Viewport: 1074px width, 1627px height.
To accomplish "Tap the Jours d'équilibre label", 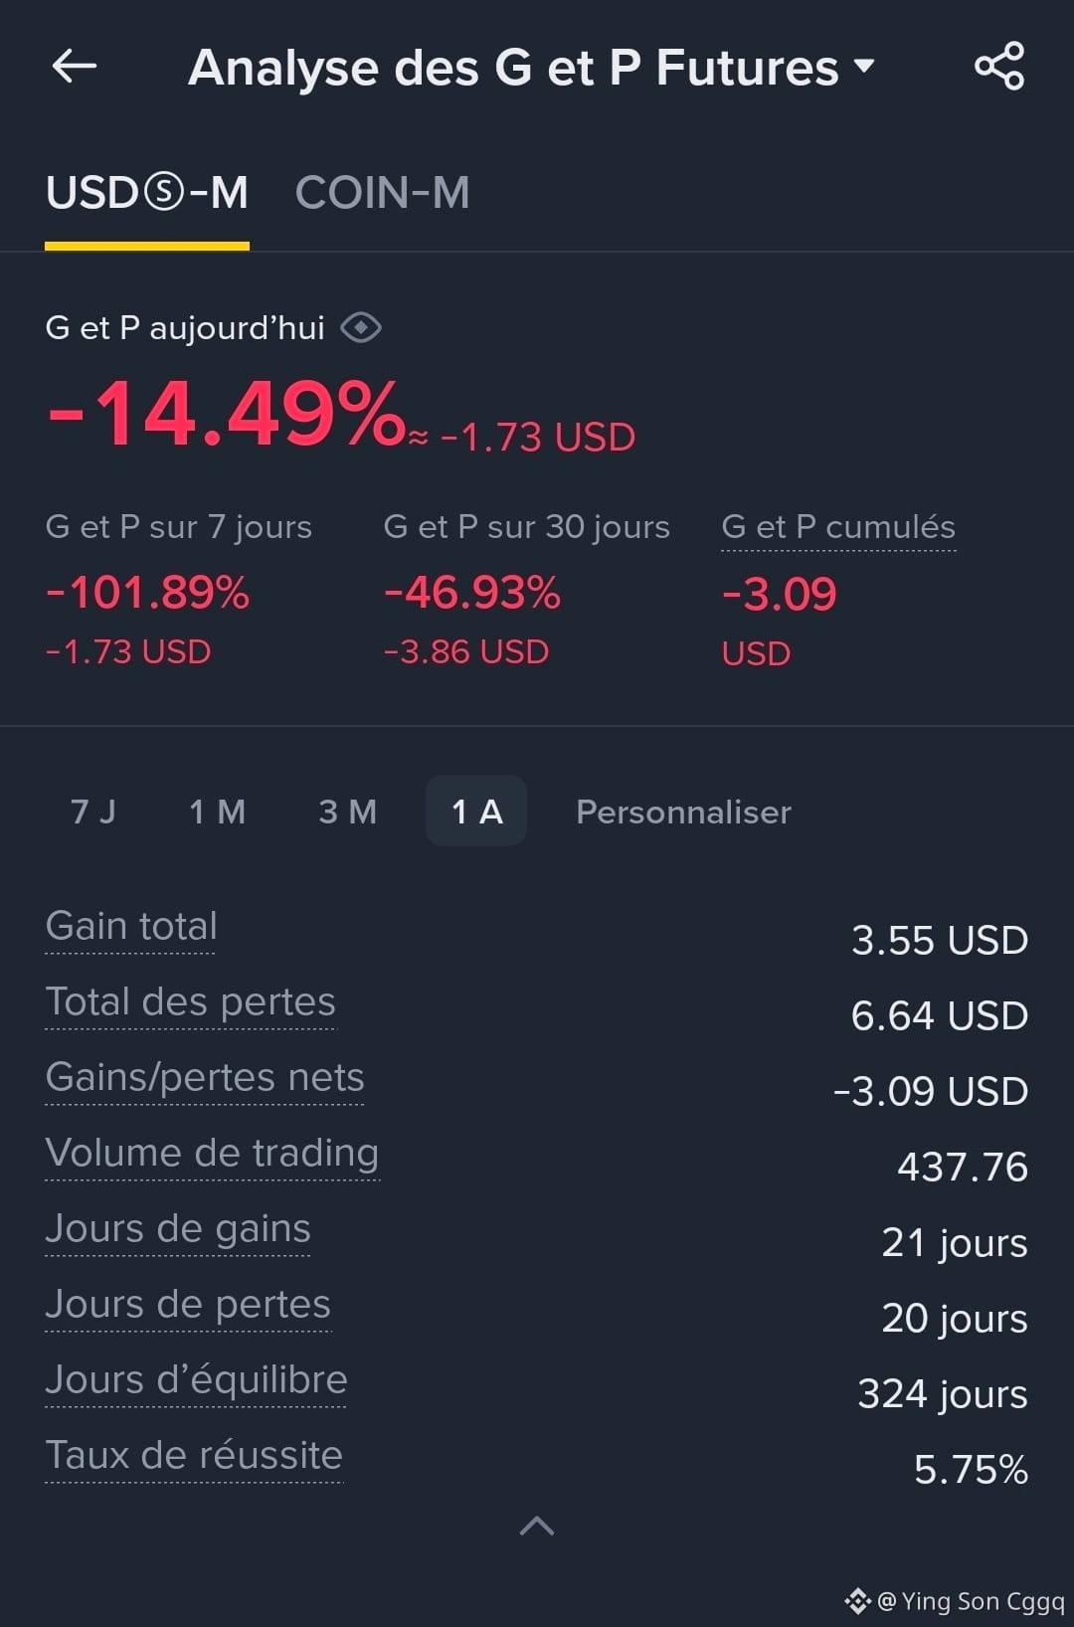I will 196,1379.
